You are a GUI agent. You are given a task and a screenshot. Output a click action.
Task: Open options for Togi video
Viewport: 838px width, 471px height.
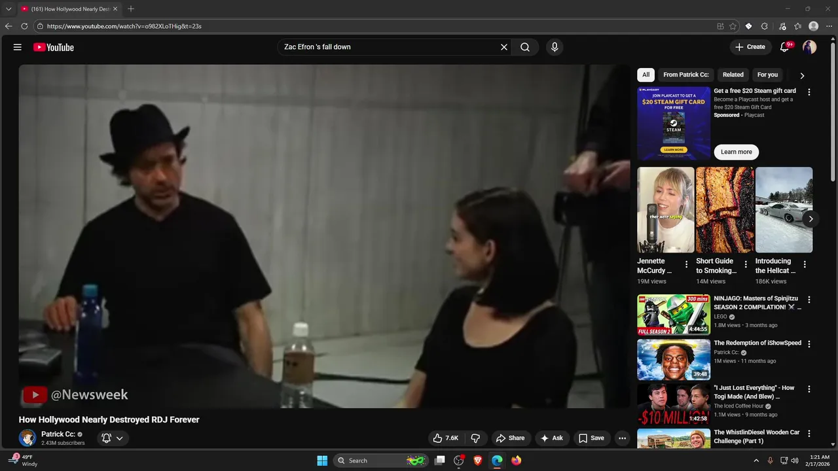[809, 389]
